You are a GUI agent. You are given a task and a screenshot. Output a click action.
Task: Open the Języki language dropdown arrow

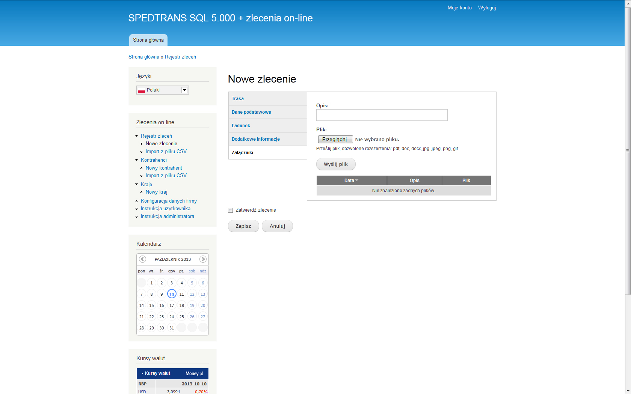click(184, 90)
